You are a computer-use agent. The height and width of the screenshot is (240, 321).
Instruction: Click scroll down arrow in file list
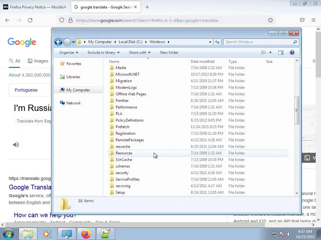click(297, 193)
